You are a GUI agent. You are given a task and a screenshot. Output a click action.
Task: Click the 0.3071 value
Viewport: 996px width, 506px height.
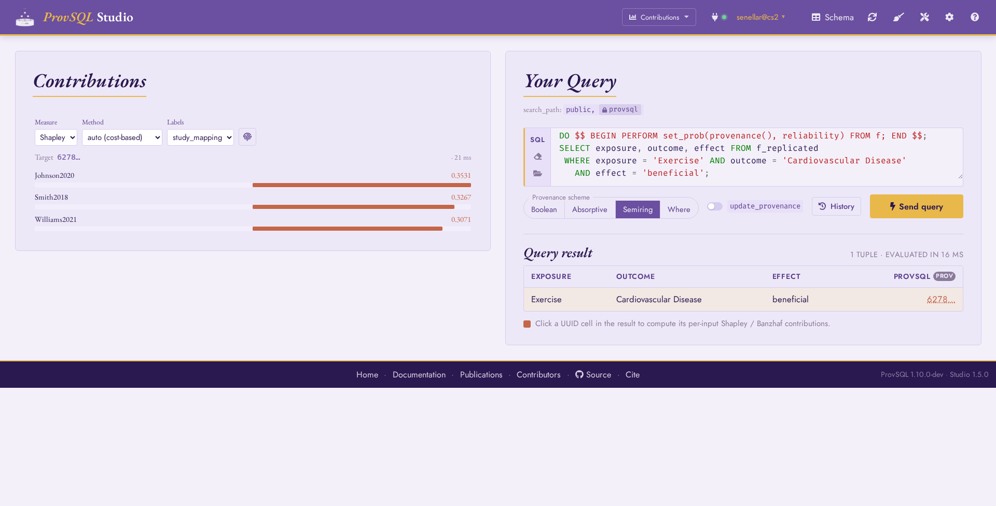click(x=461, y=220)
